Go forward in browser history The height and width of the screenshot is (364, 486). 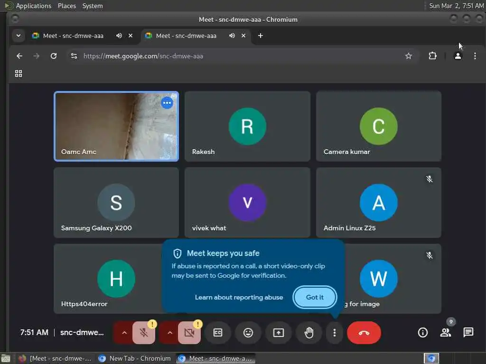36,56
